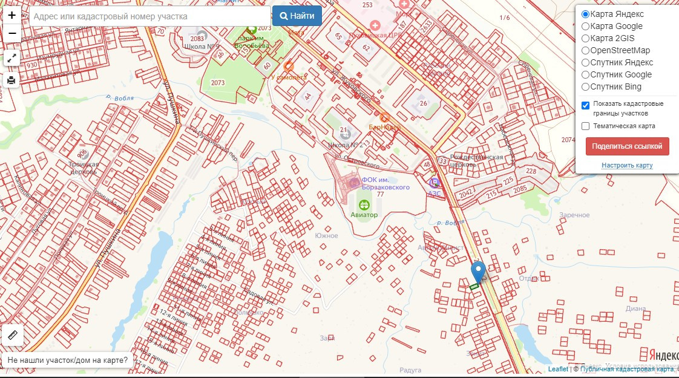Viewport: 679px width, 378px height.
Task: Click the Рождественская церковь icon
Action: tap(442, 161)
